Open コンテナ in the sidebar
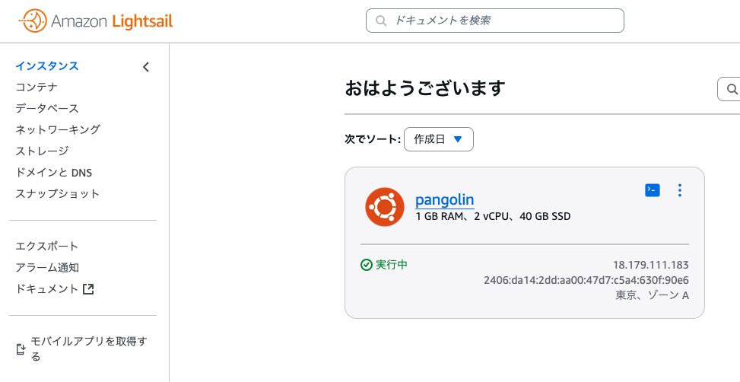The width and height of the screenshot is (740, 382). (37, 88)
